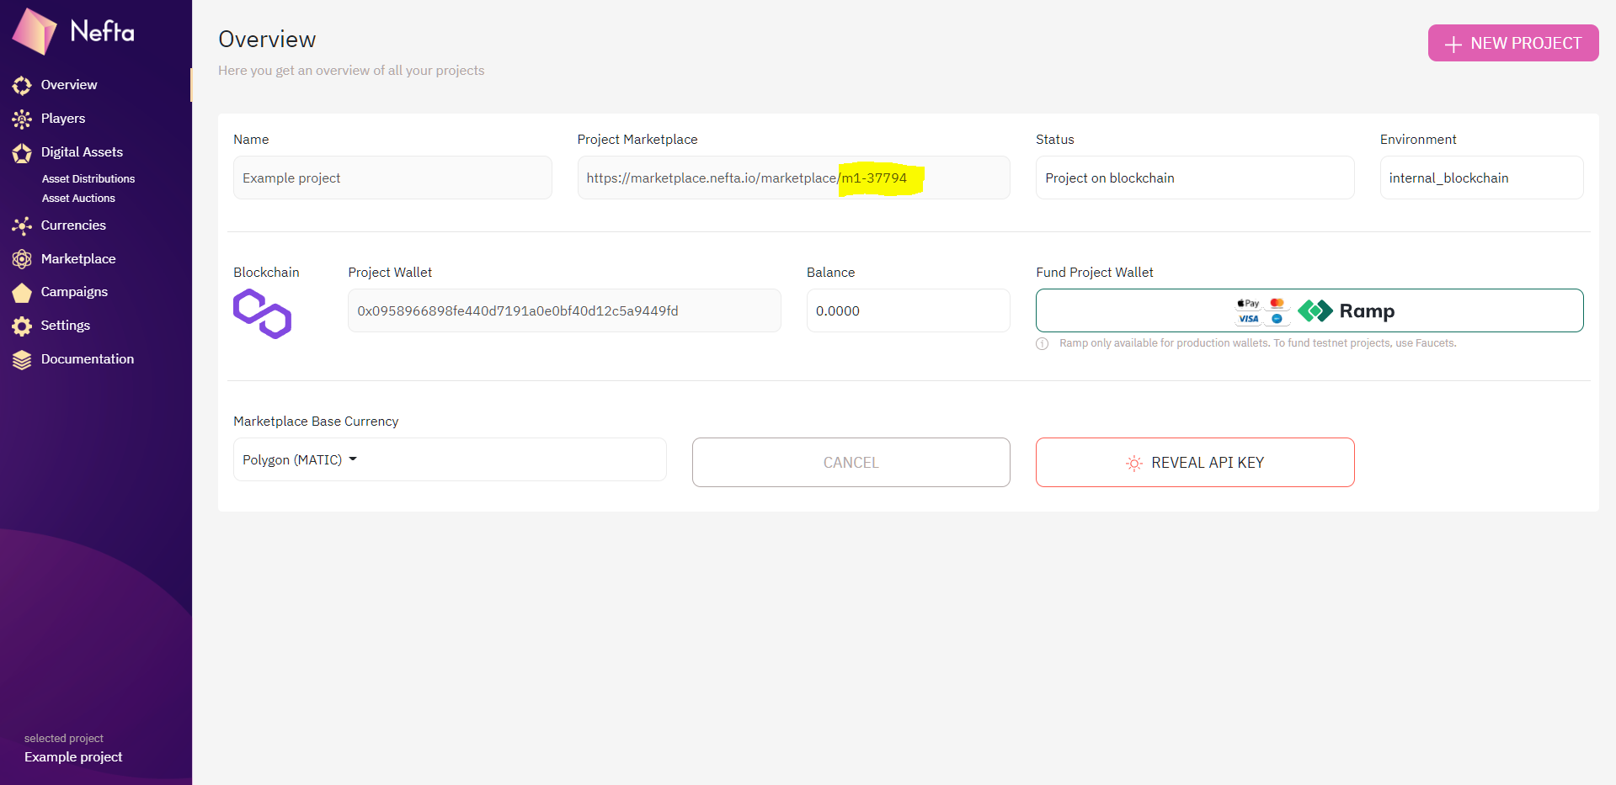Click the Players sidebar icon
The image size is (1616, 785).
[x=22, y=119]
